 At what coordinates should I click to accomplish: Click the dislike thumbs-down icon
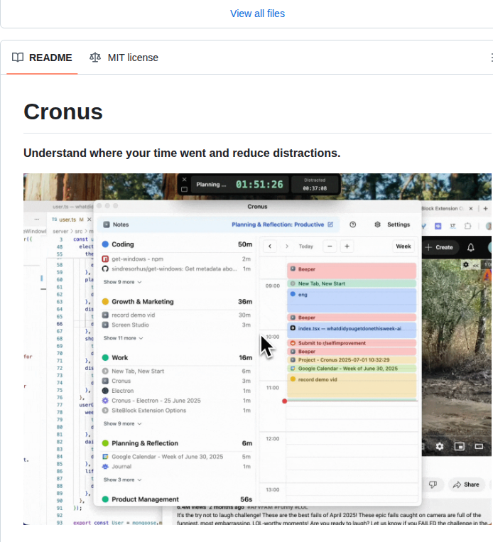(x=433, y=484)
